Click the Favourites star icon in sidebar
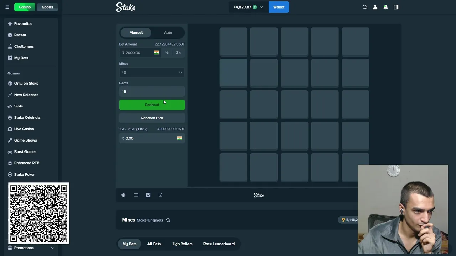The height and width of the screenshot is (256, 456). 10,23
